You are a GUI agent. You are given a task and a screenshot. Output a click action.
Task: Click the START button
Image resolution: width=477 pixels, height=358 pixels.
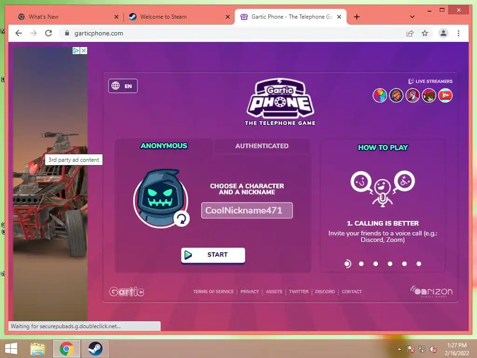click(213, 255)
